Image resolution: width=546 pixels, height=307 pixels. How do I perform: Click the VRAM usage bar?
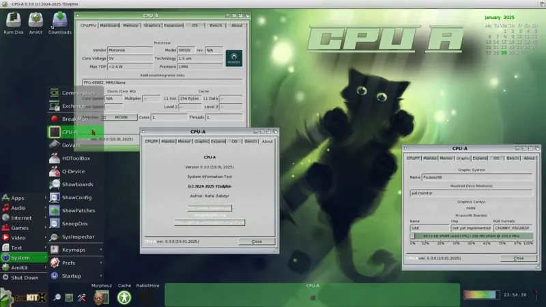[471, 235]
